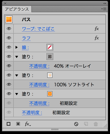This screenshot has height=134, width=110.
Task: Click the Add New Stroke icon
Action: tap(9, 124)
